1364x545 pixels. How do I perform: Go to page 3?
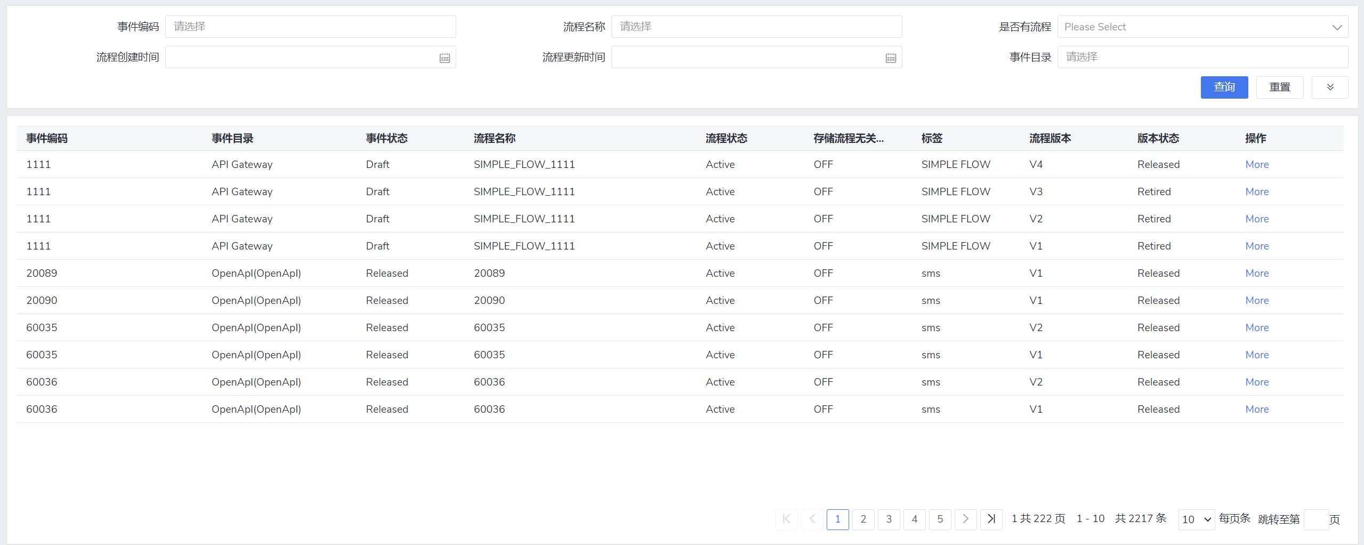click(889, 519)
